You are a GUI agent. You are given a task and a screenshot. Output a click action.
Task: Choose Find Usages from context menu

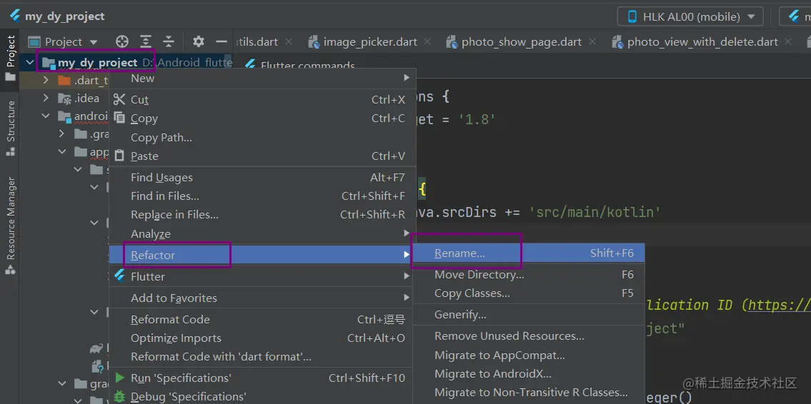161,177
